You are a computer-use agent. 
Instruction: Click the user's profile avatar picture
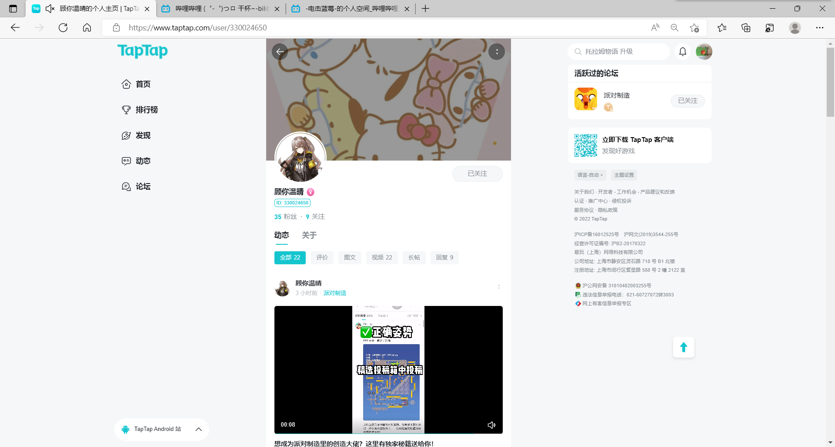tap(301, 157)
